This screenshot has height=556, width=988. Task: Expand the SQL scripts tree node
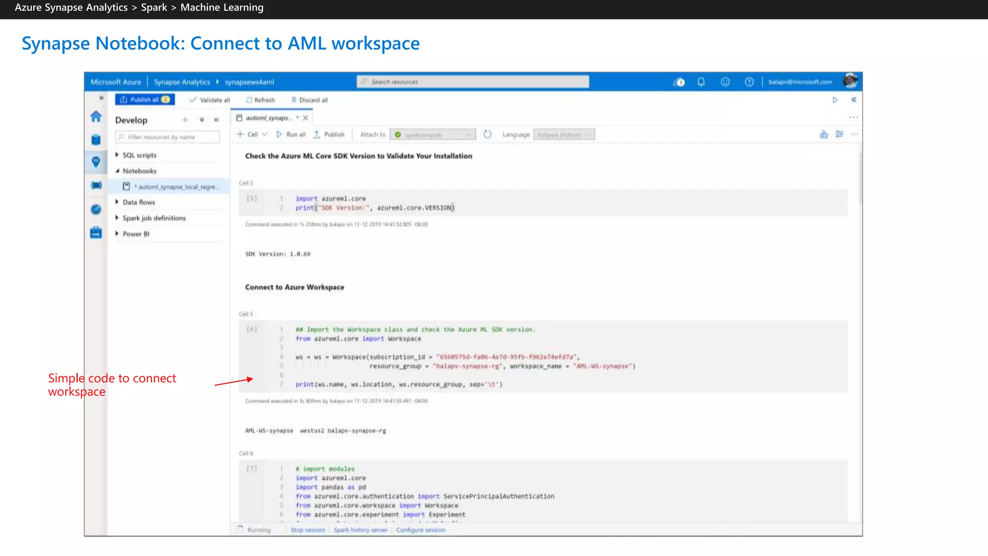tap(117, 155)
